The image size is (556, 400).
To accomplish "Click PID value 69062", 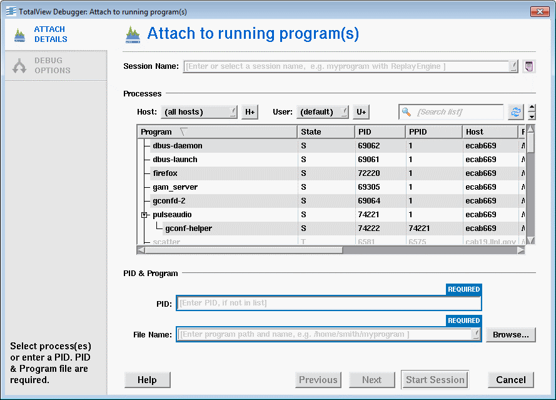I will click(369, 146).
